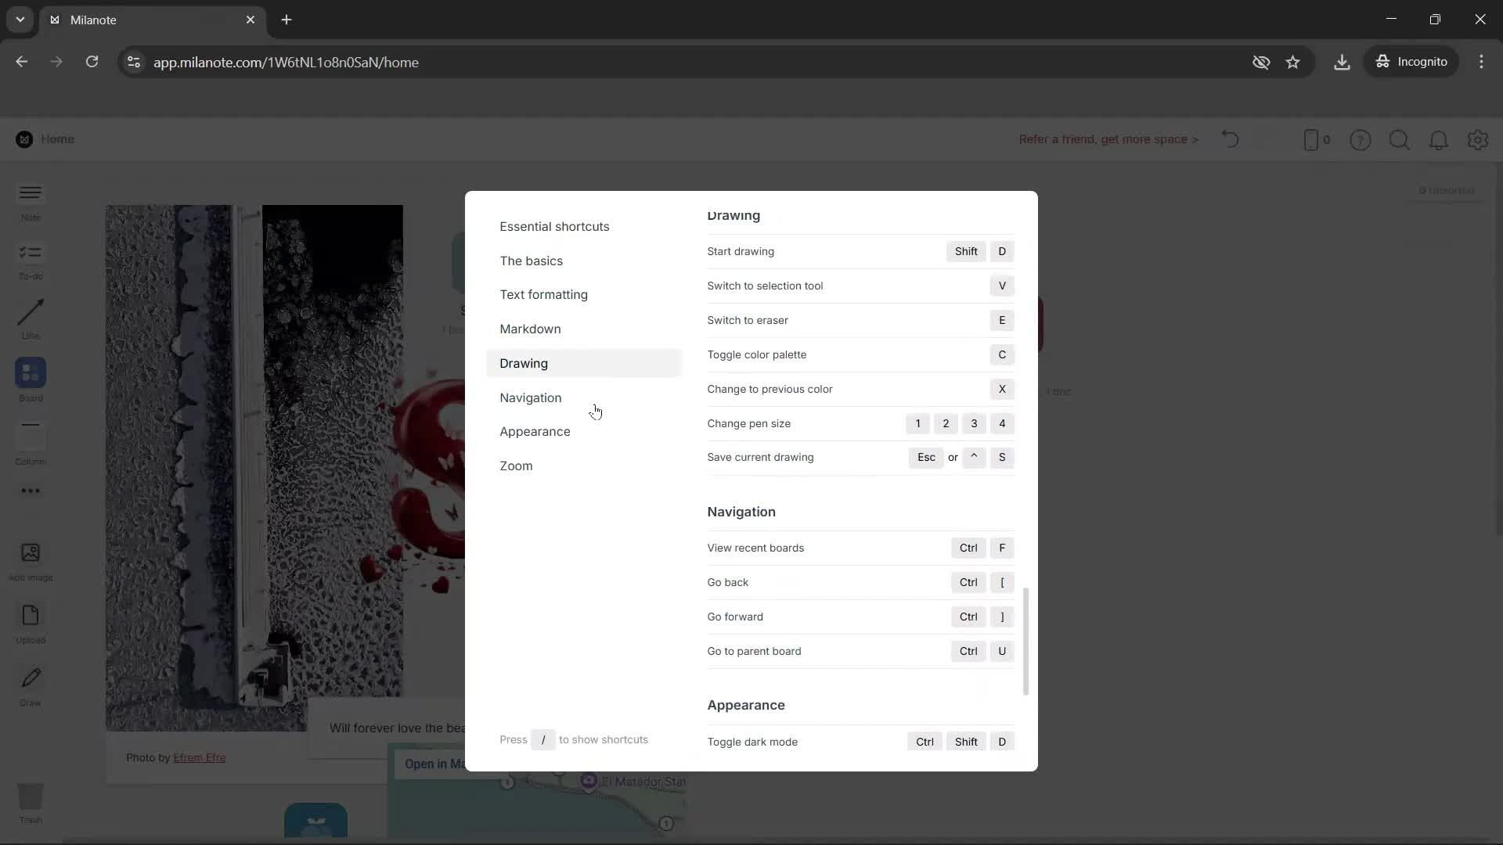Screen dimensions: 1503x845
Task: Click the Undo arrow
Action: (x=1230, y=139)
